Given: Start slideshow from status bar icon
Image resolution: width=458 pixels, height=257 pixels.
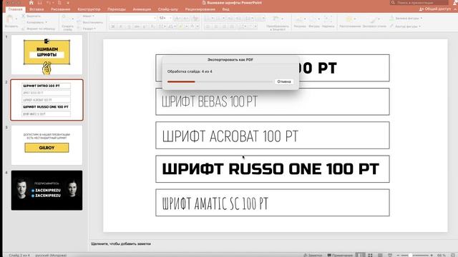Looking at the screenshot, I should click(x=389, y=255).
